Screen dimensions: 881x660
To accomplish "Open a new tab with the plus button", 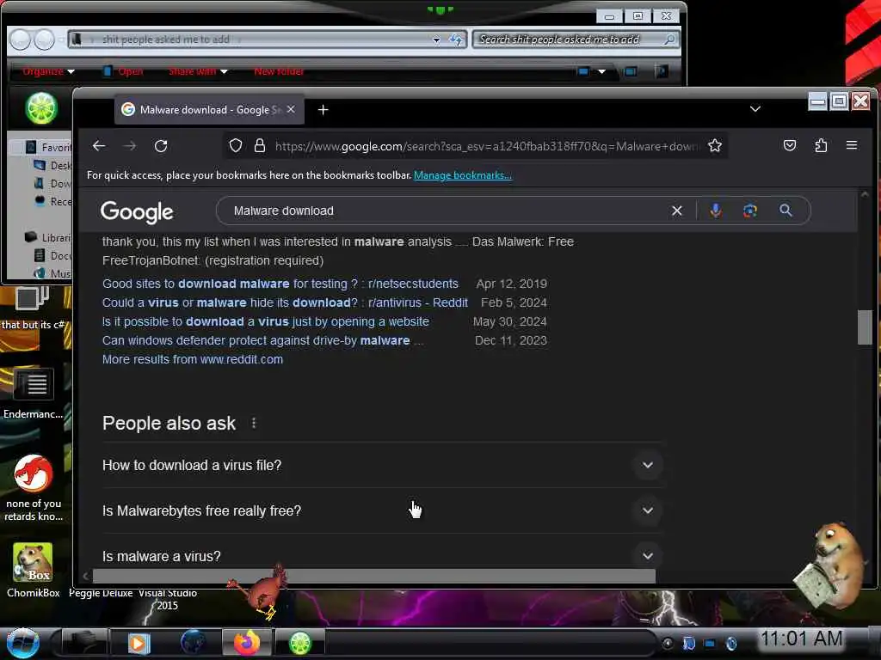I will coord(323,109).
